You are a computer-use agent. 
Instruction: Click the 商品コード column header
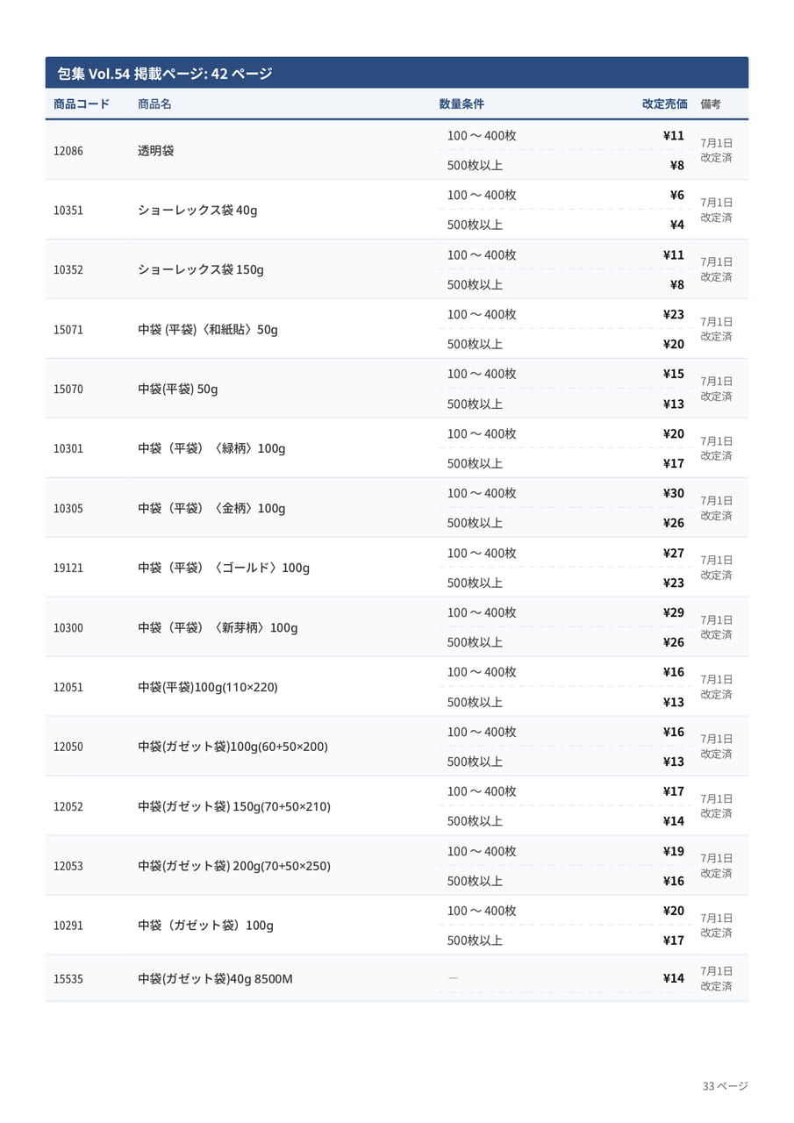[x=82, y=104]
